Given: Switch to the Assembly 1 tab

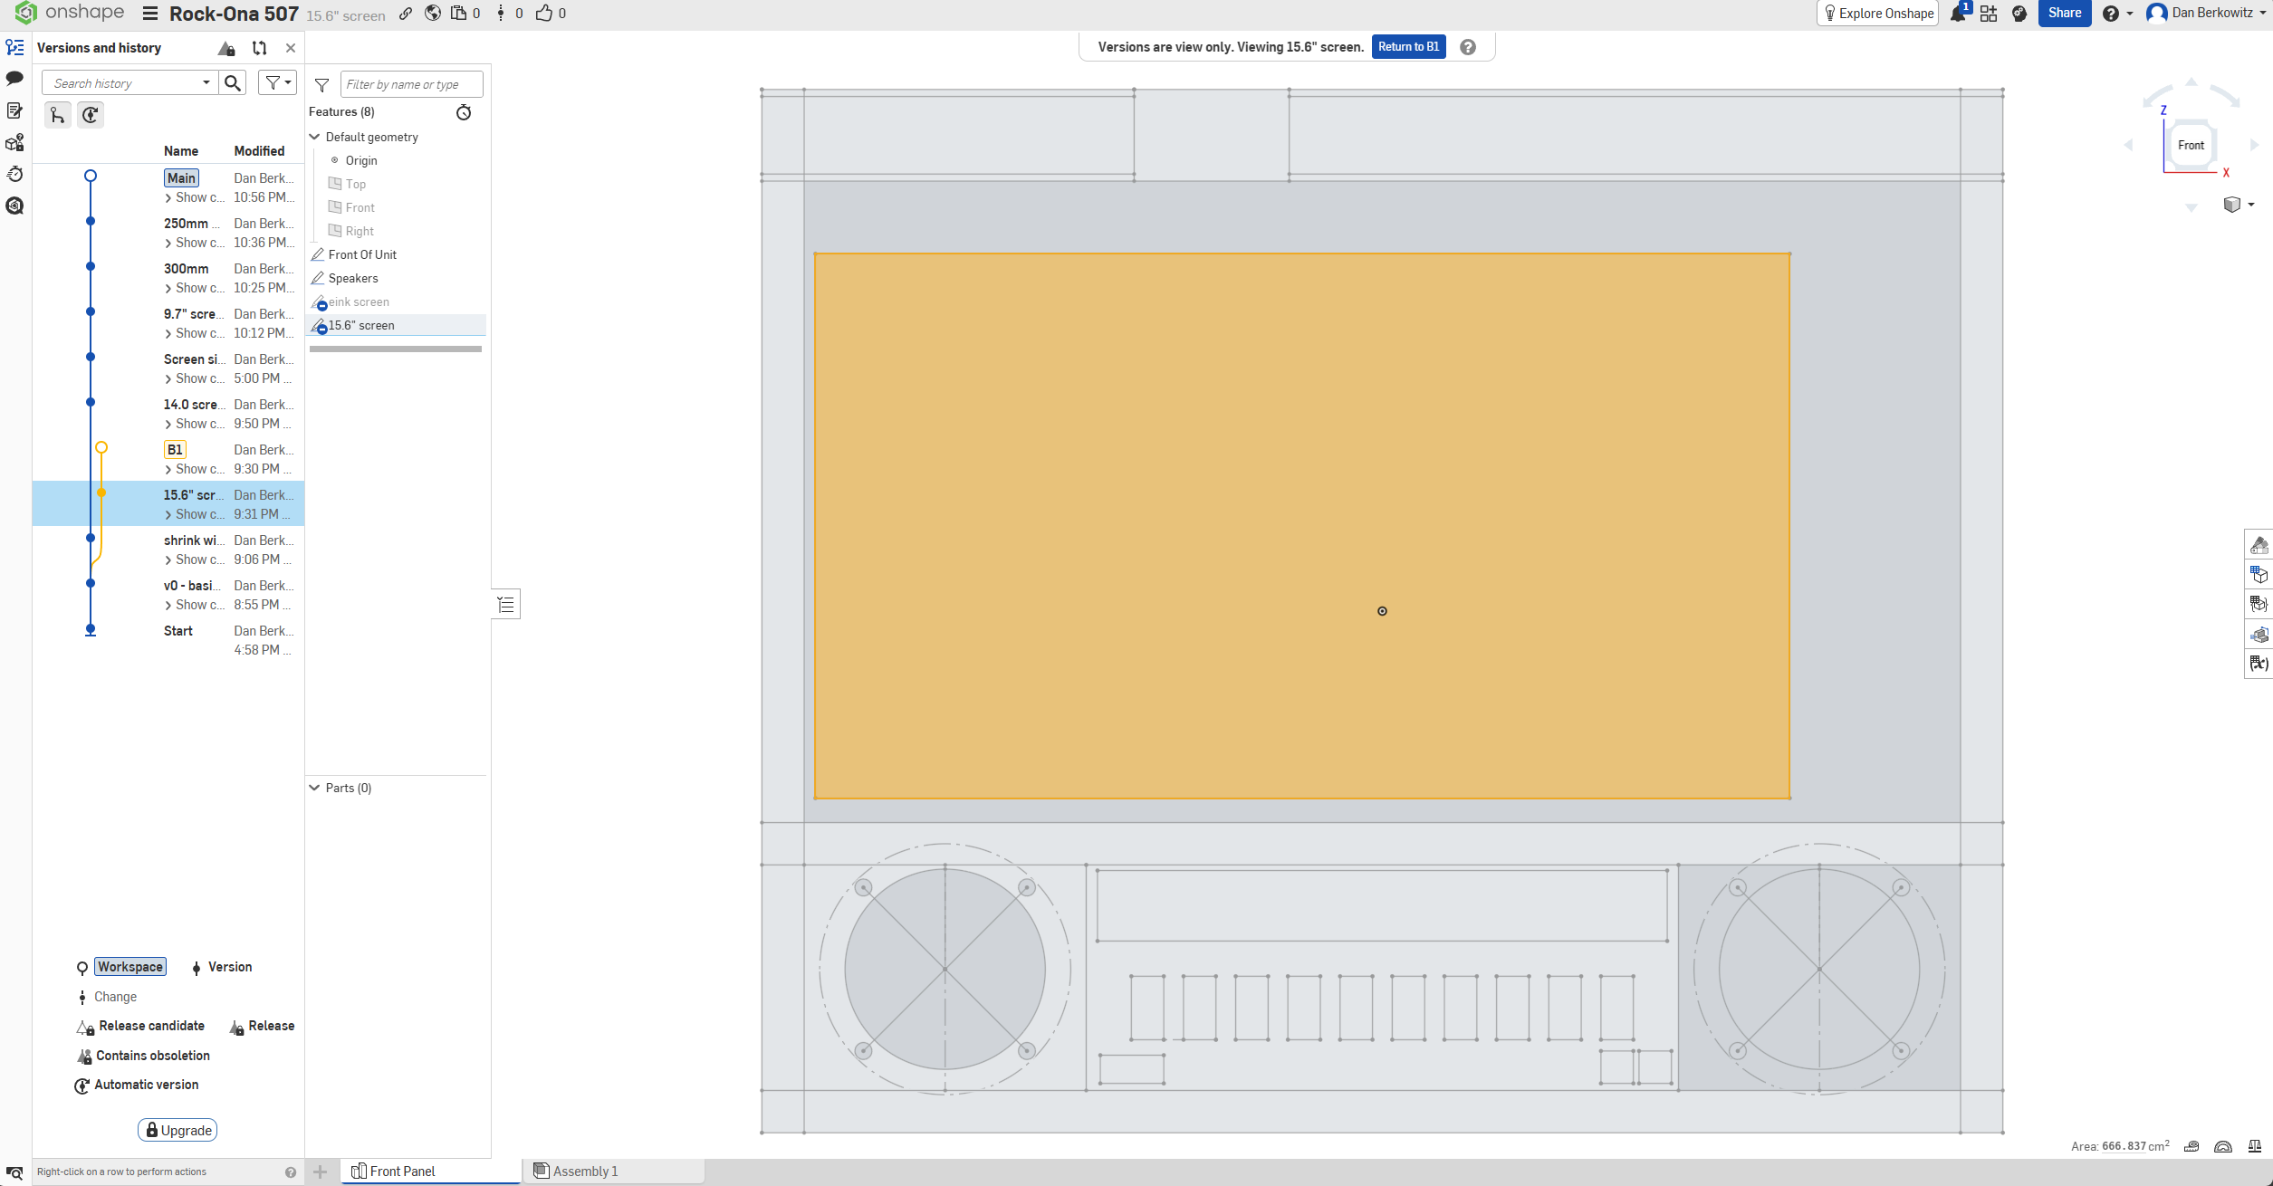Looking at the screenshot, I should (585, 1172).
